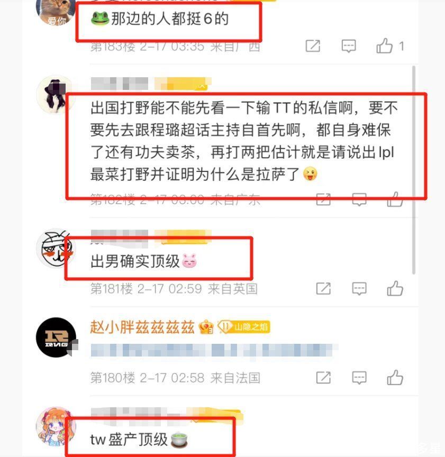This screenshot has height=457, width=445.
Task: Like the floor 182 comment from 广东
Action: point(395,199)
